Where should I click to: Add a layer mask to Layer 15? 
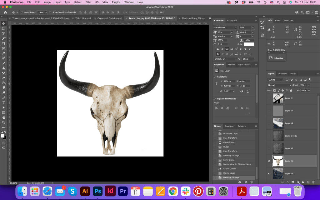(x=293, y=182)
